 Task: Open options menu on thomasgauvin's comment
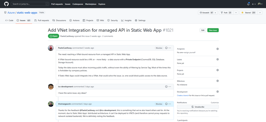[x=170, y=104]
